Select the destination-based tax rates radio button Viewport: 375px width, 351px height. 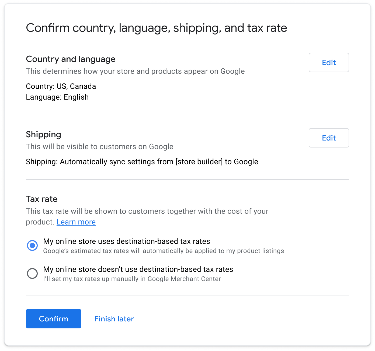(32, 245)
